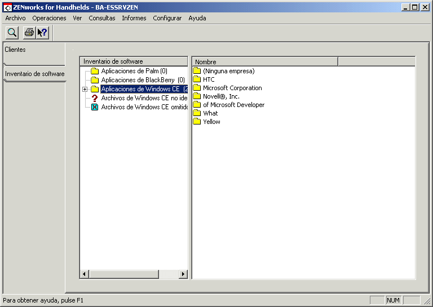Click the Nombre column header
Screen dimensions: 433x307
point(265,62)
